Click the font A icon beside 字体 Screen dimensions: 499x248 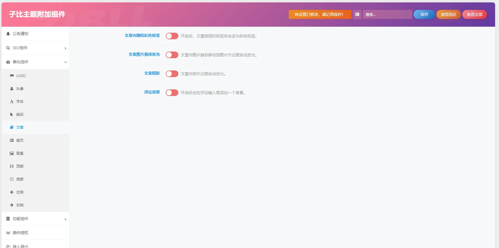(12, 102)
